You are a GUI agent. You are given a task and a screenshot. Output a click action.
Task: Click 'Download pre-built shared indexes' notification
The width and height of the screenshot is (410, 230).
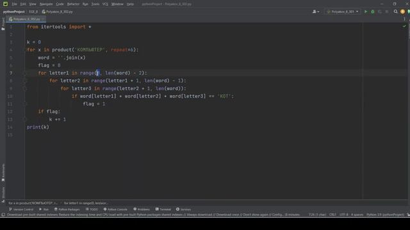tap(153, 215)
